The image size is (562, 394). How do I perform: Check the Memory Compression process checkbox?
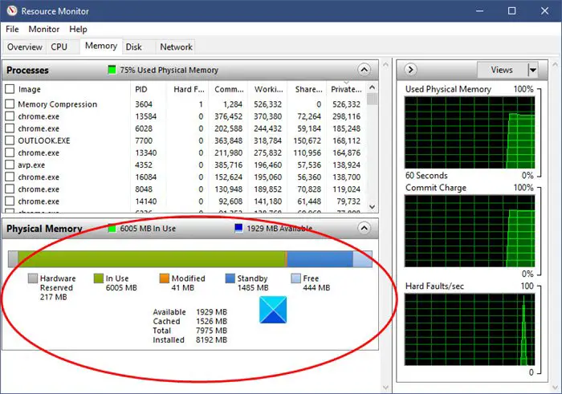coord(10,104)
